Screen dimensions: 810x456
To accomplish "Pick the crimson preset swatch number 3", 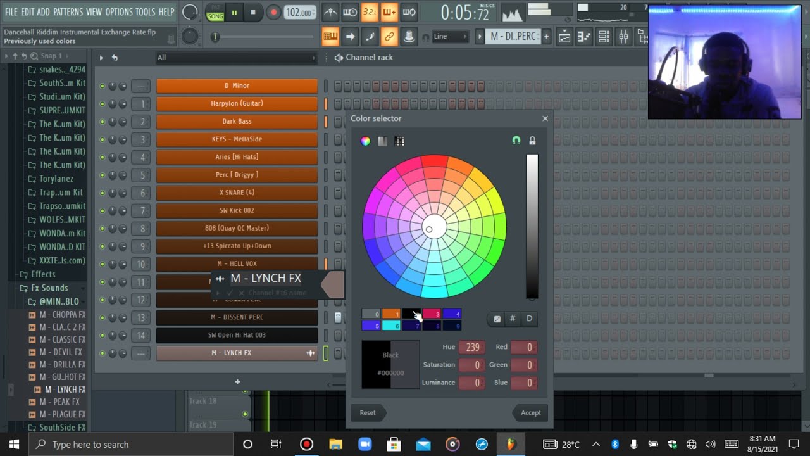I will tap(432, 314).
